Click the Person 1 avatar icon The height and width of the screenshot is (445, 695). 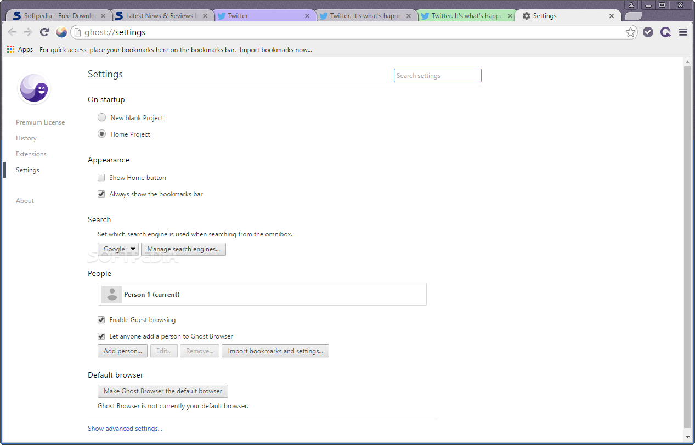(112, 294)
